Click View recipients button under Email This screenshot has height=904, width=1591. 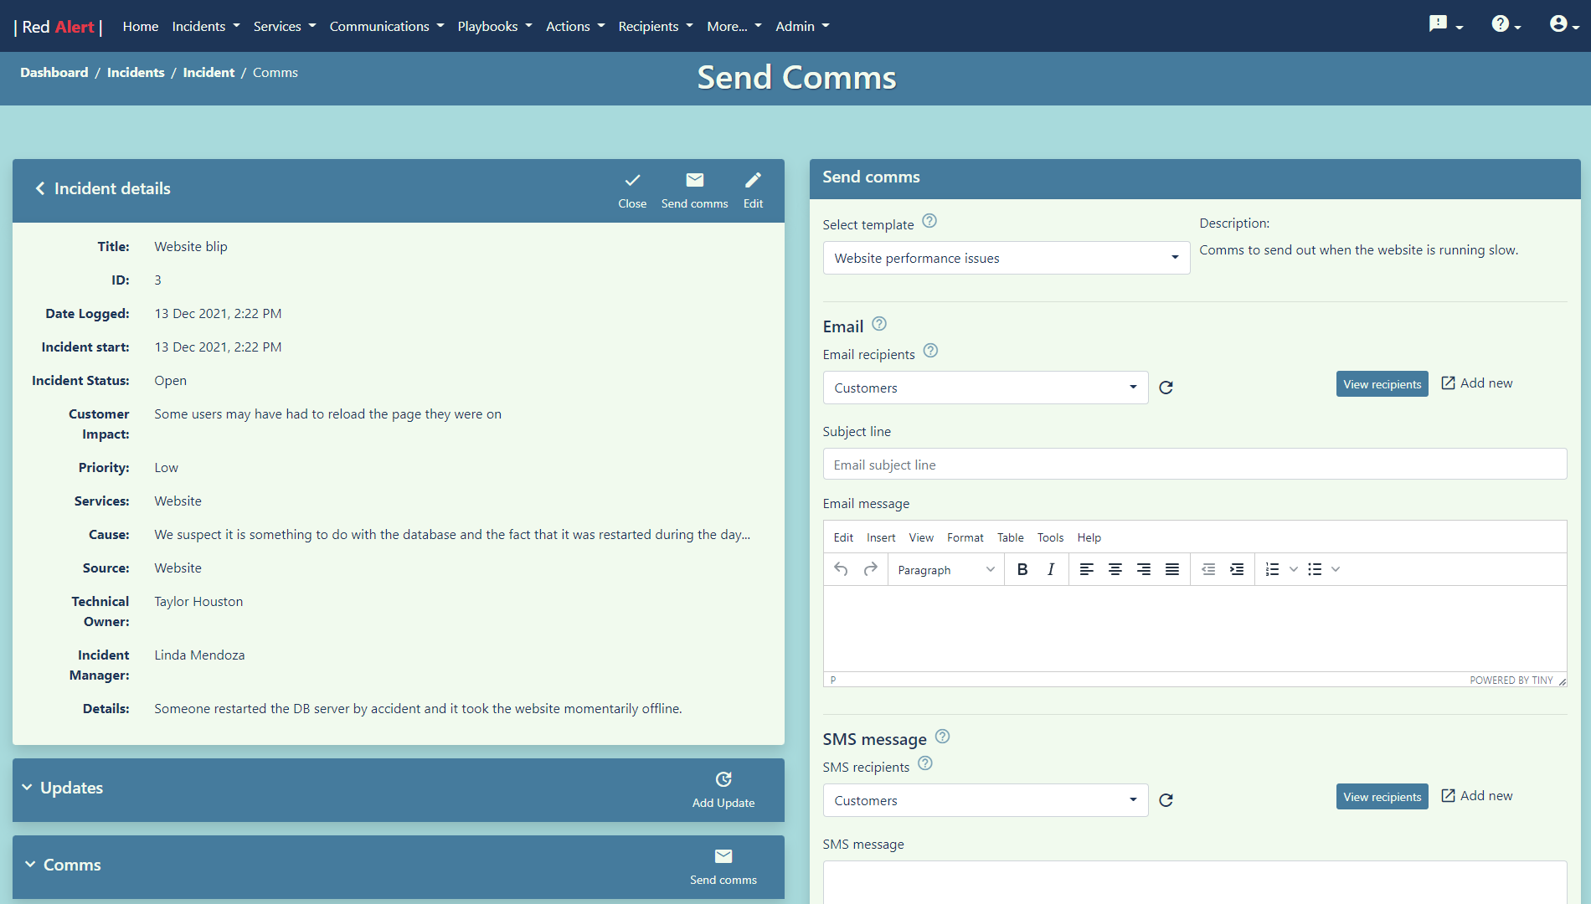click(x=1382, y=384)
